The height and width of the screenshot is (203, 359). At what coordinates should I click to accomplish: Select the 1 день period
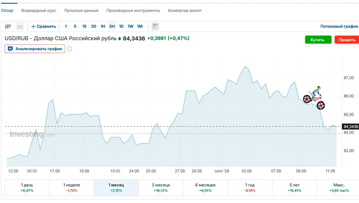pos(27,187)
